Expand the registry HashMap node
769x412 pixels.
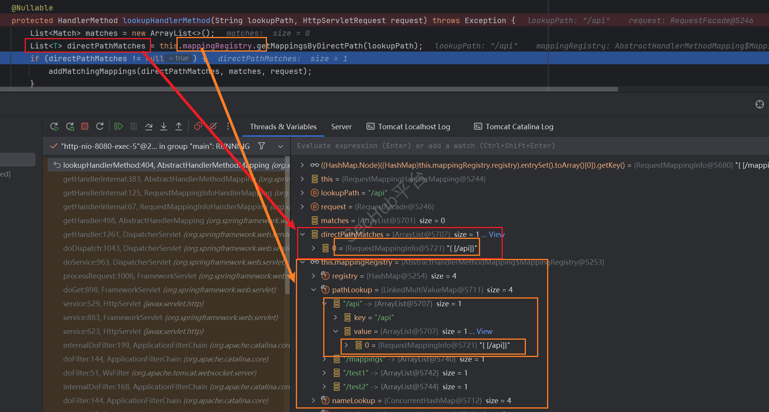coord(314,276)
